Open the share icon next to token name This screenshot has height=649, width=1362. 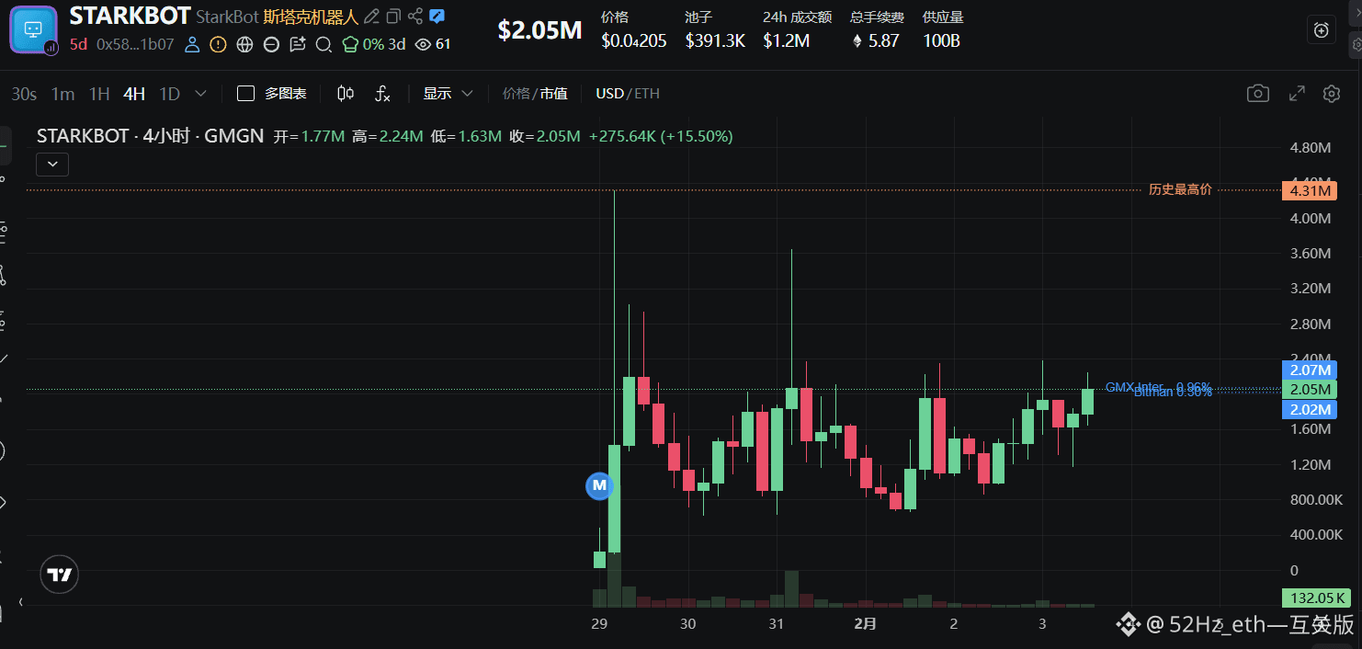[415, 17]
